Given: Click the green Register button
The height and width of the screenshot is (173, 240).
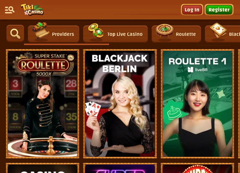Looking at the screenshot, I should pos(219,10).
